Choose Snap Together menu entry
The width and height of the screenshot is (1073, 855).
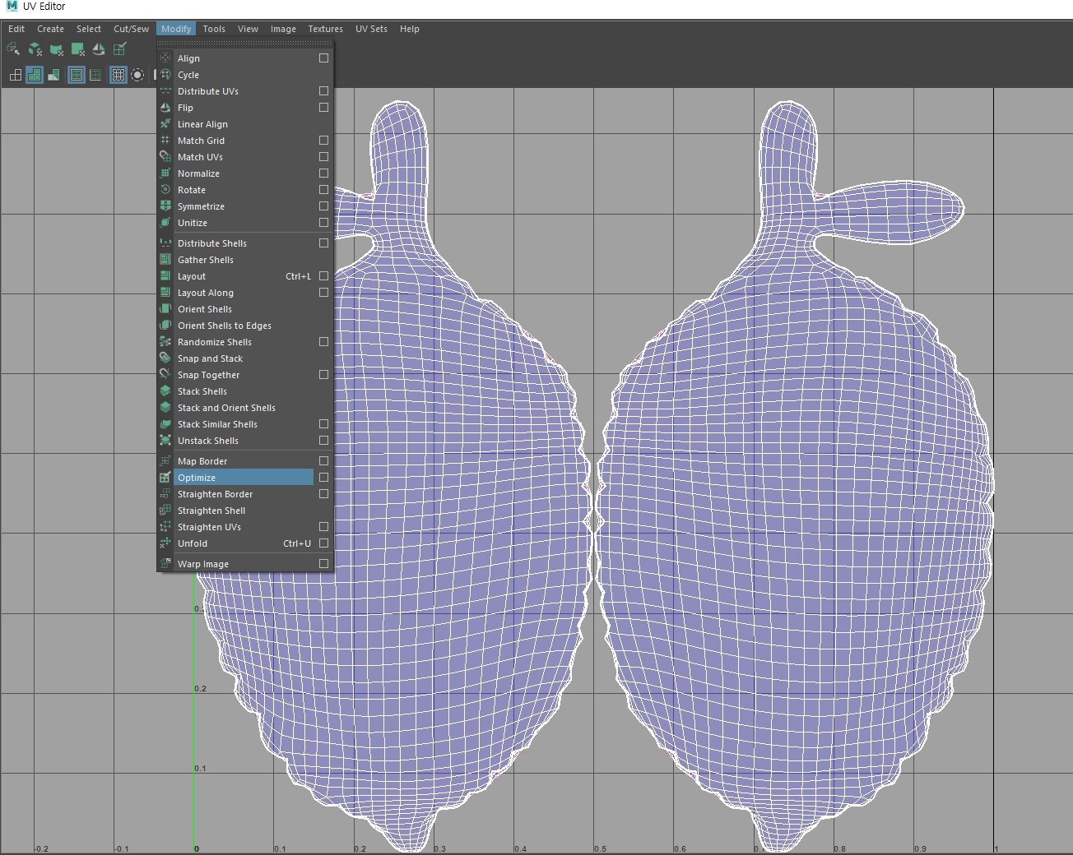[x=235, y=375]
